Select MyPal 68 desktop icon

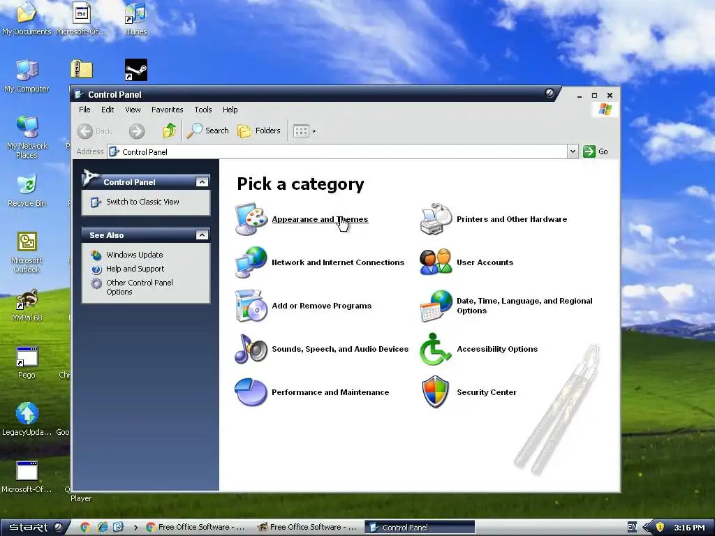[x=27, y=306]
